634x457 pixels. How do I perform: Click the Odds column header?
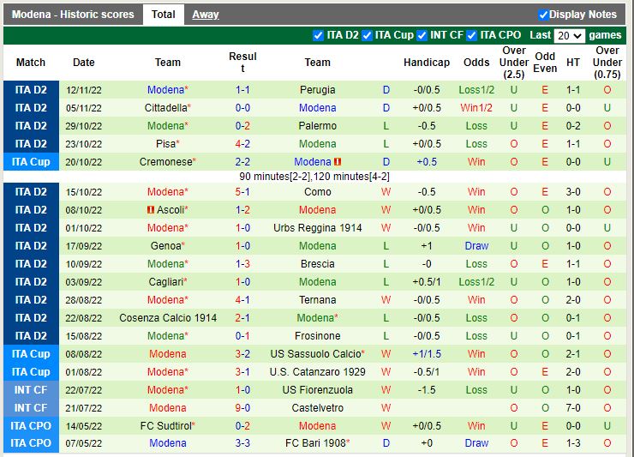click(x=476, y=63)
